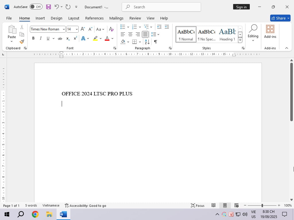Open the Vietnamese language setting in the status bar
Image resolution: width=294 pixels, height=220 pixels.
(51, 205)
